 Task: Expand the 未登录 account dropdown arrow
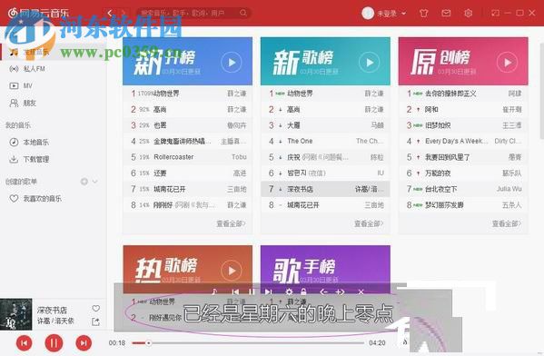[404, 14]
